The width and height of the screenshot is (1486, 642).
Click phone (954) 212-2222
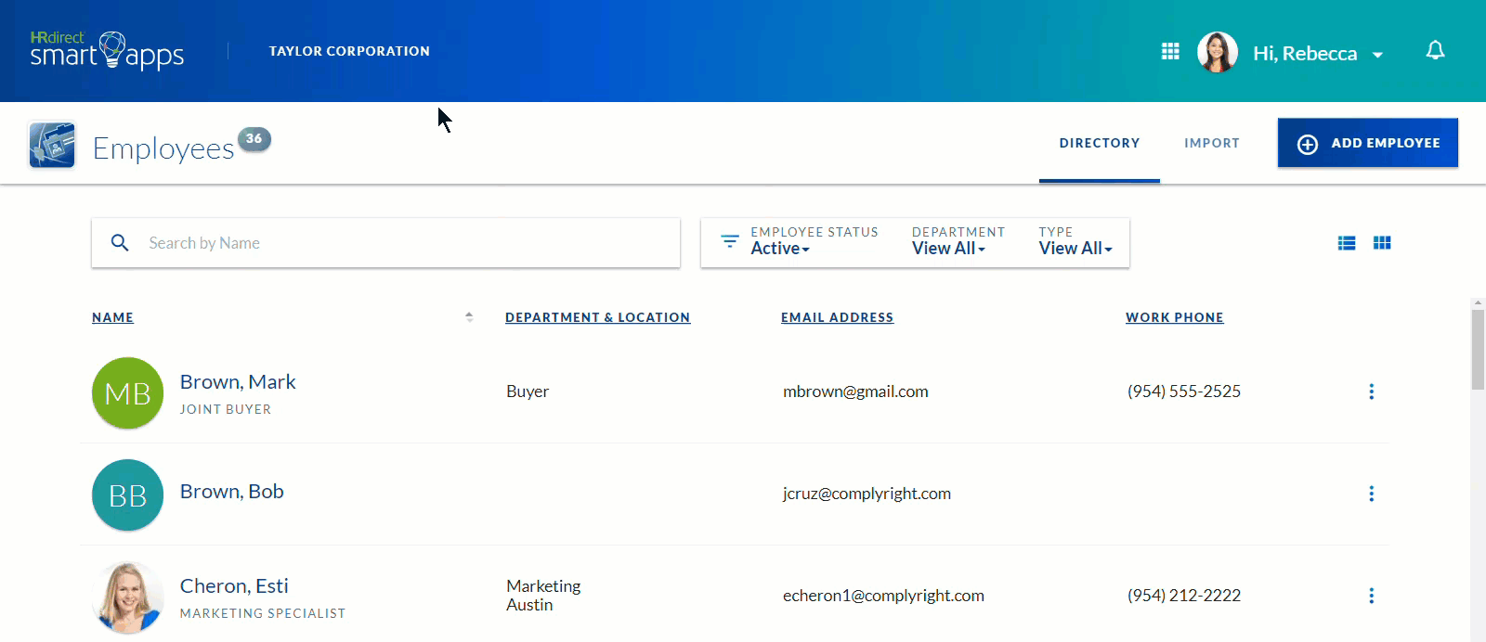pyautogui.click(x=1184, y=596)
